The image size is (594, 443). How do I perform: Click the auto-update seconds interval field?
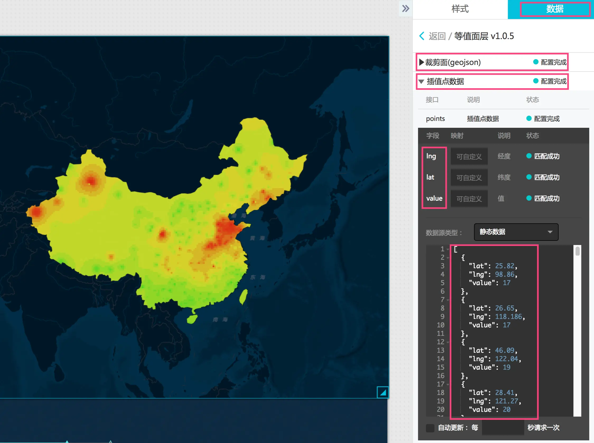[x=503, y=428]
